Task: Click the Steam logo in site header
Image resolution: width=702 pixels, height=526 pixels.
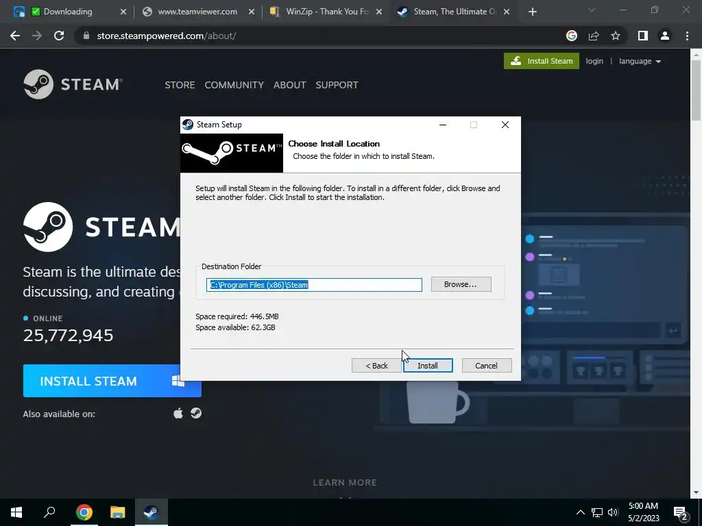Action: (x=73, y=84)
